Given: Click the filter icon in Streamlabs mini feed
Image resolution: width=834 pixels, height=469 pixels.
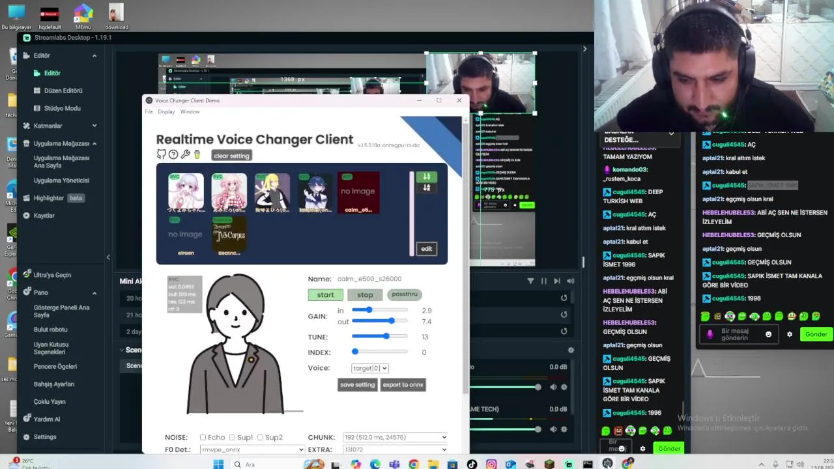Looking at the screenshot, I should click(x=530, y=281).
